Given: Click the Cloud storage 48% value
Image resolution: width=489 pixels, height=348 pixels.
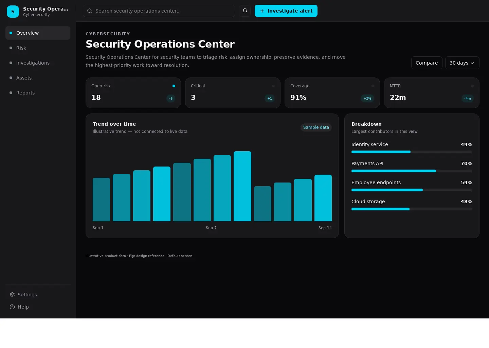Looking at the screenshot, I should point(467,202).
